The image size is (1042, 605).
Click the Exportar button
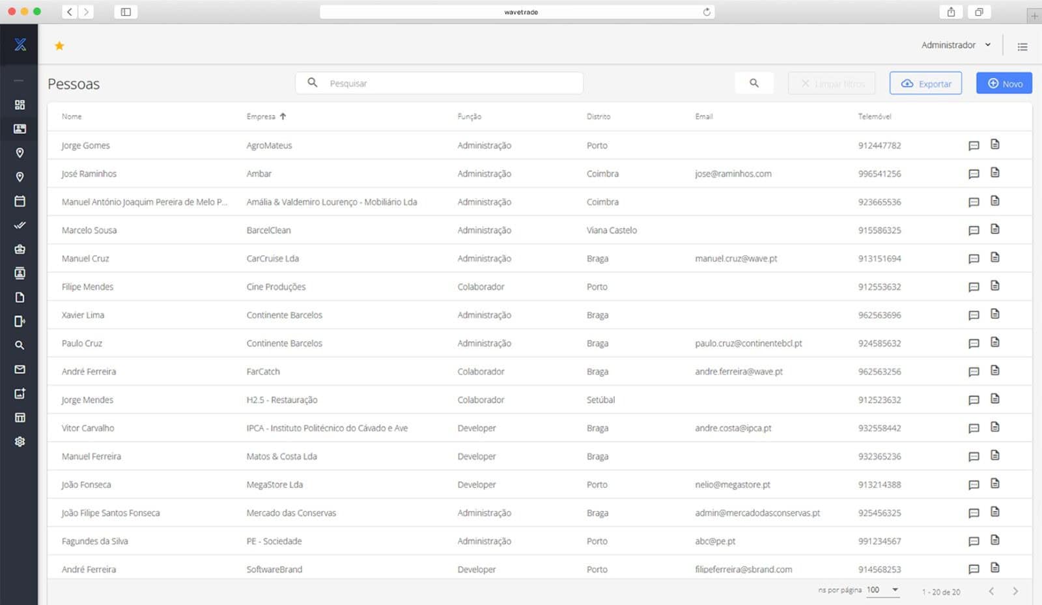coord(925,83)
